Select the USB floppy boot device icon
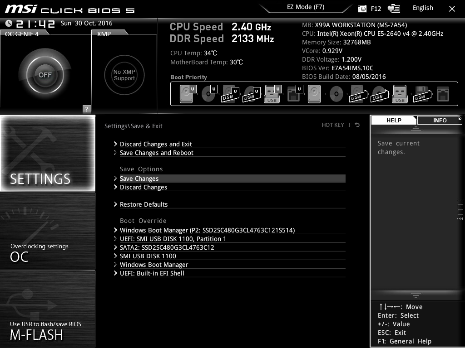 pyautogui.click(x=422, y=94)
